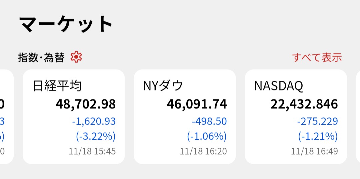Select the NASDAQ card title
This screenshot has width=360, height=179.
coord(279,86)
